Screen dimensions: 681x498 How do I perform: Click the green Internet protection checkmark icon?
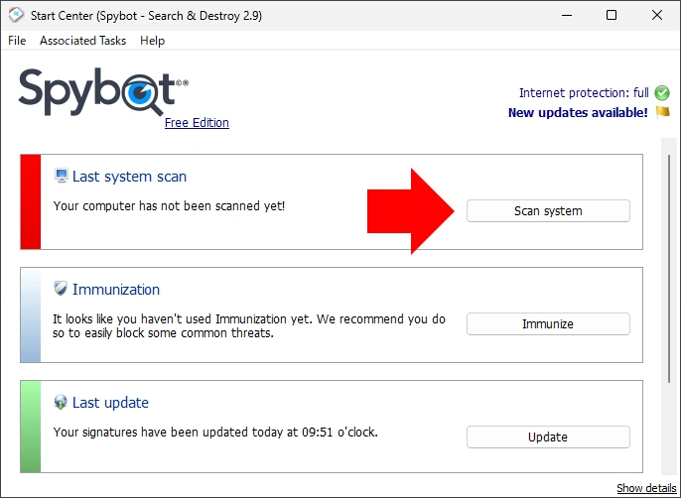tap(662, 92)
